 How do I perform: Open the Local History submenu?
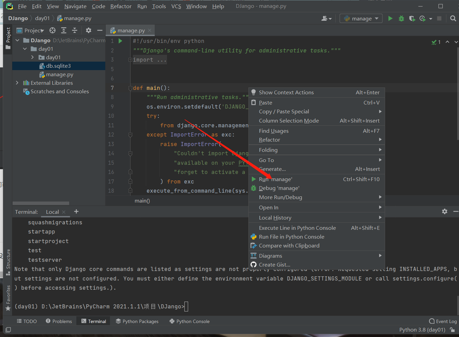coord(317,218)
